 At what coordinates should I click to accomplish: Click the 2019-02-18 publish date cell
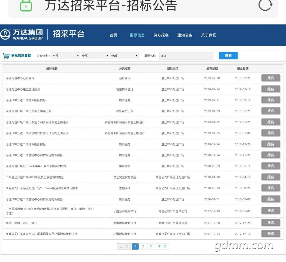(x=212, y=78)
